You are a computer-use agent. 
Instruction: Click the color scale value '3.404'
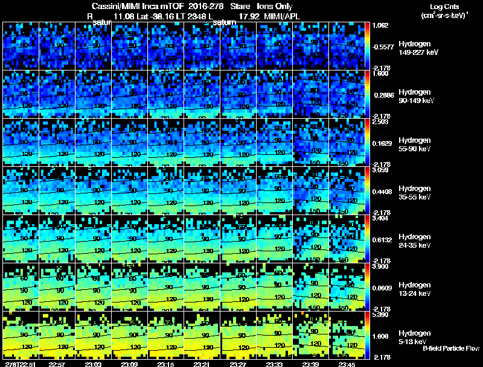click(381, 218)
